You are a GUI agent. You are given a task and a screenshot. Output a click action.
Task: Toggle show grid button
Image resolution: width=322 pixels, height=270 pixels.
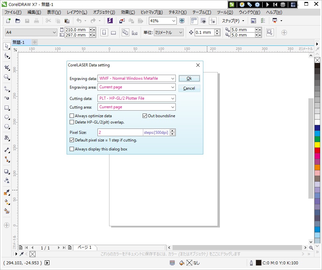pyautogui.click(x=203, y=21)
